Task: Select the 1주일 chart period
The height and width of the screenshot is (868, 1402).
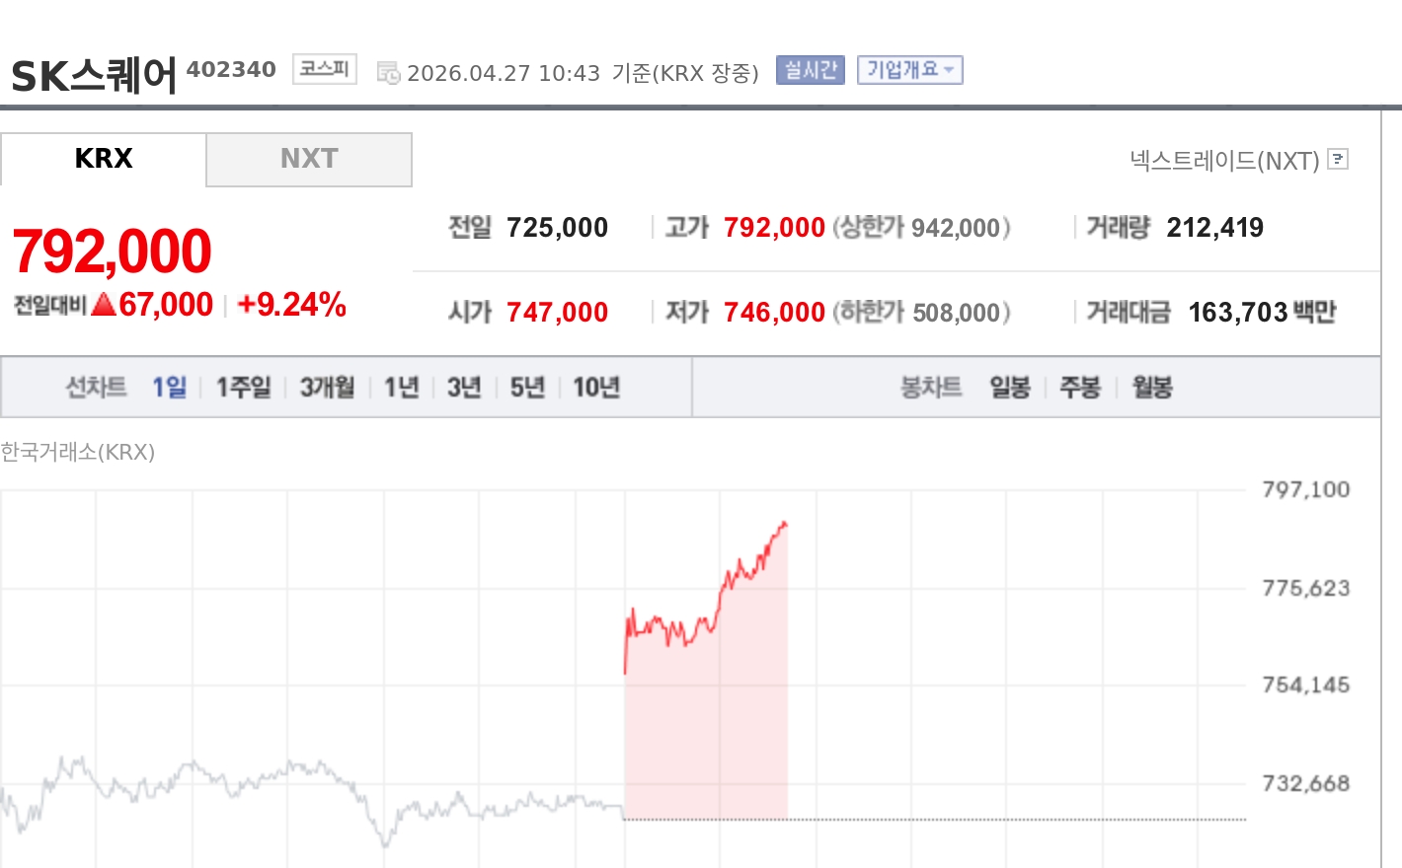Action: click(242, 387)
